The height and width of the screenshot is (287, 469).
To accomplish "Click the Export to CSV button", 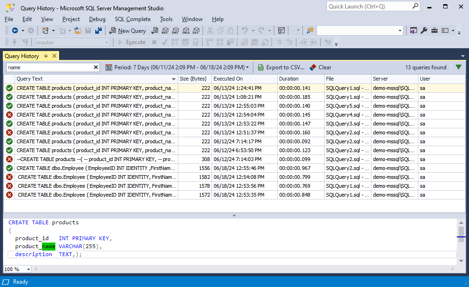I will (x=281, y=67).
